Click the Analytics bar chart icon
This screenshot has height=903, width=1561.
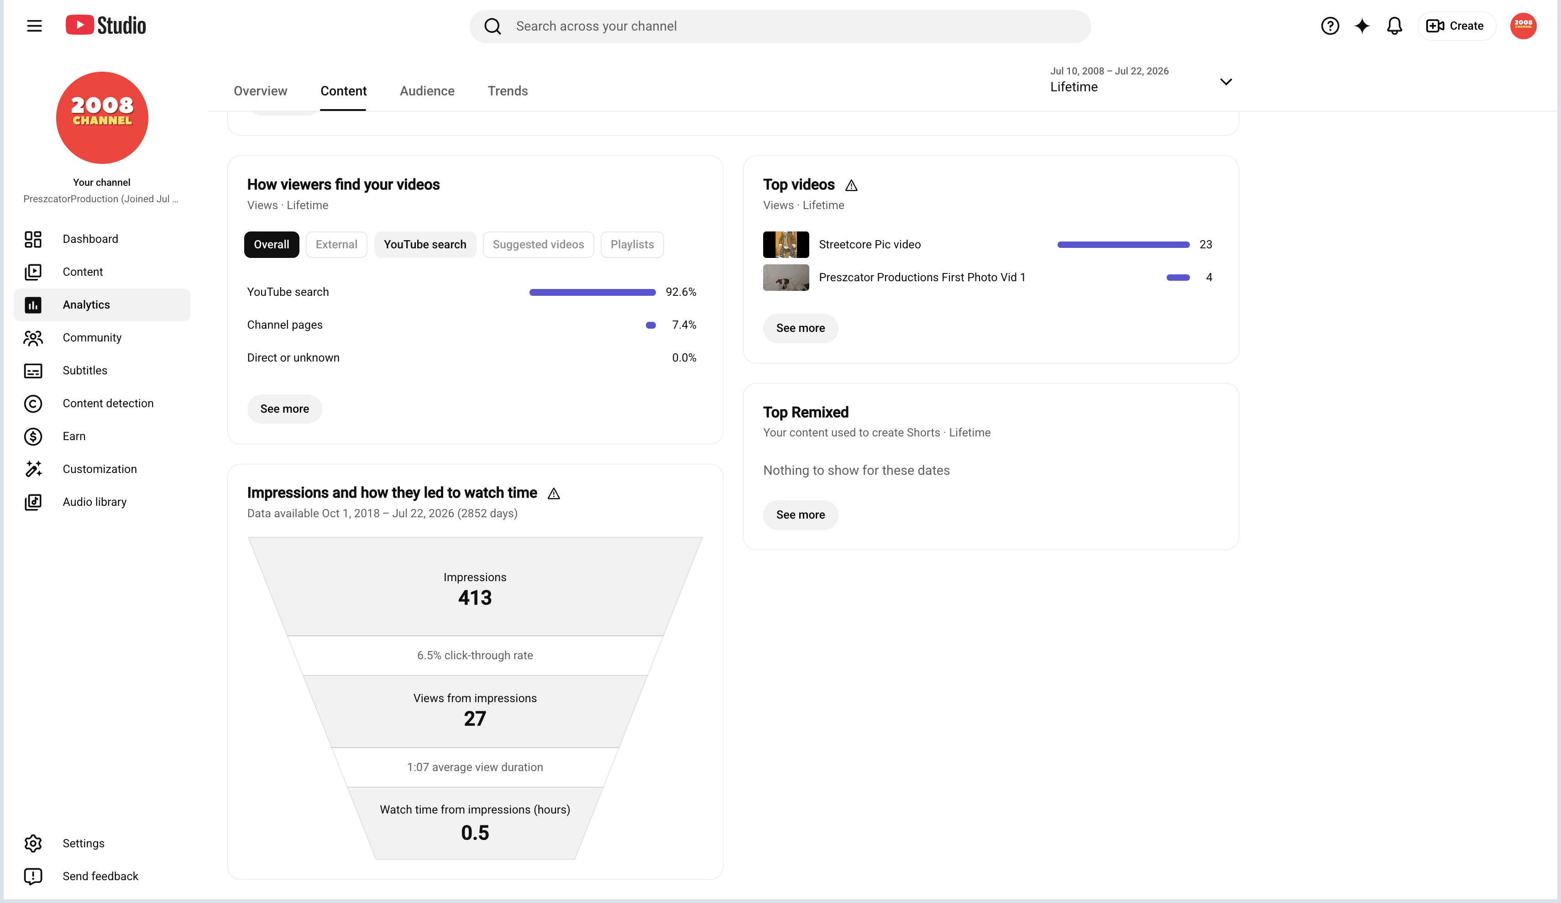point(33,305)
